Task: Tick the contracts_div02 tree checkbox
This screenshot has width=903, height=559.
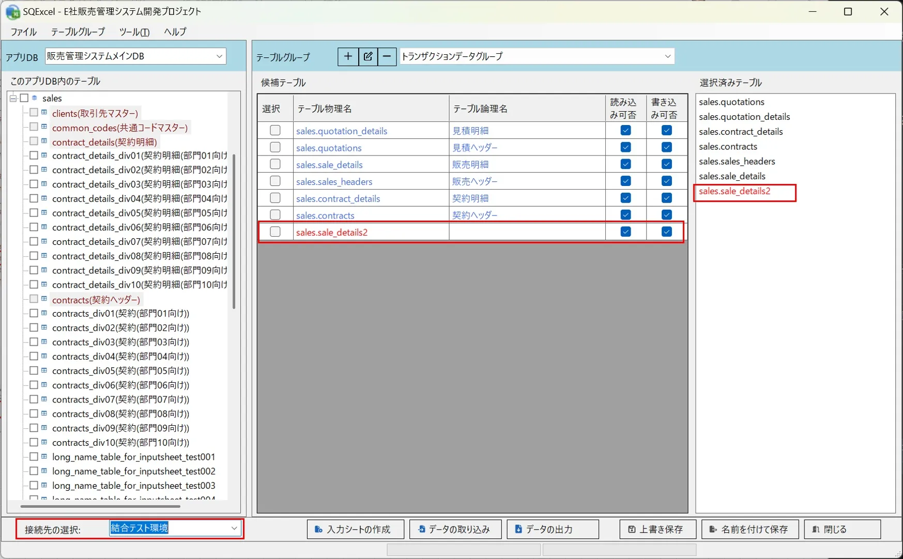Action: (x=34, y=328)
